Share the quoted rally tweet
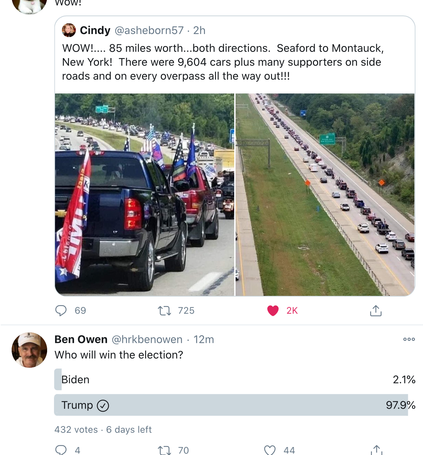This screenshot has width=423, height=455. 376,311
